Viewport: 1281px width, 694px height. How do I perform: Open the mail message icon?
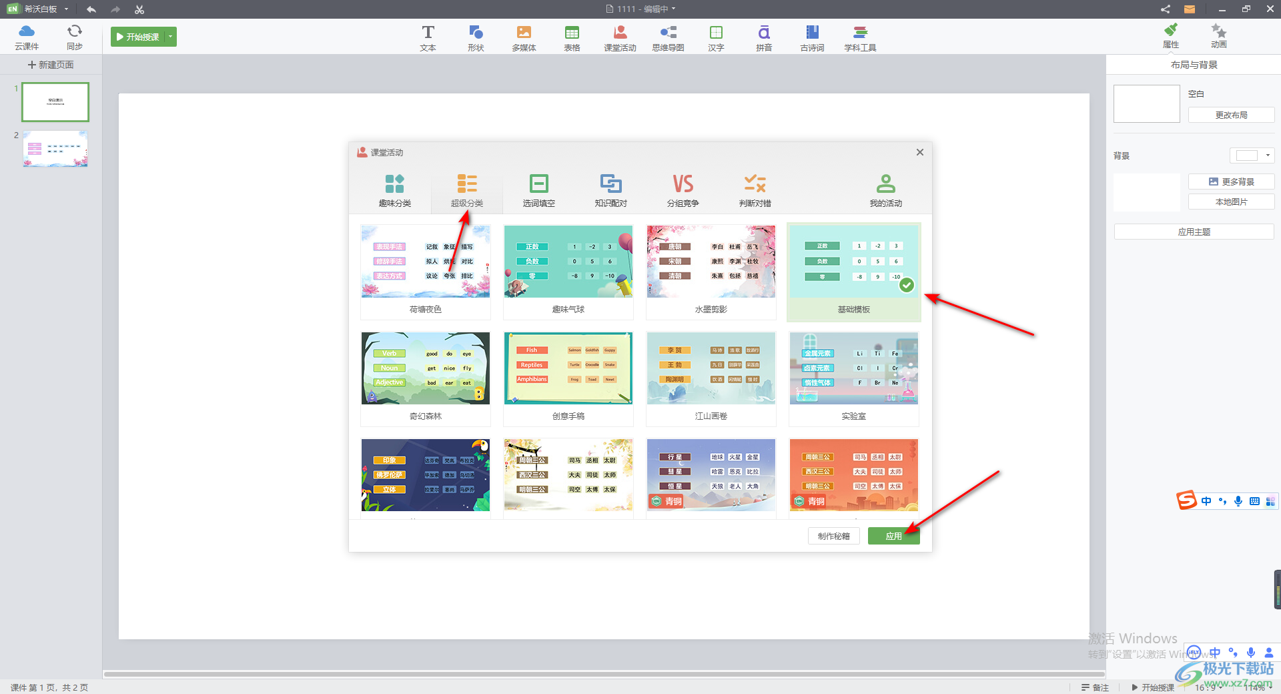click(x=1190, y=9)
